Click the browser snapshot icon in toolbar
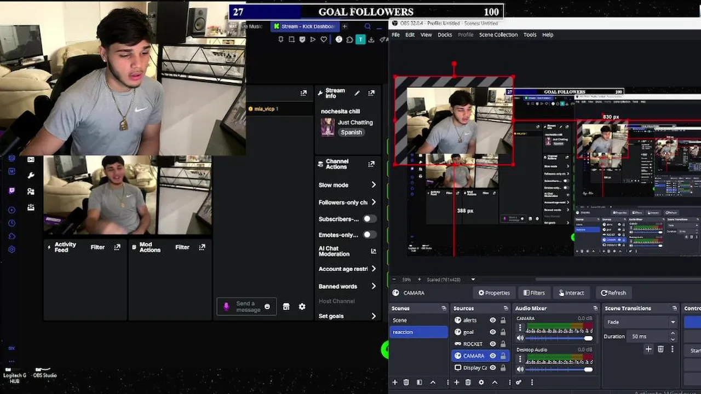 (291, 39)
